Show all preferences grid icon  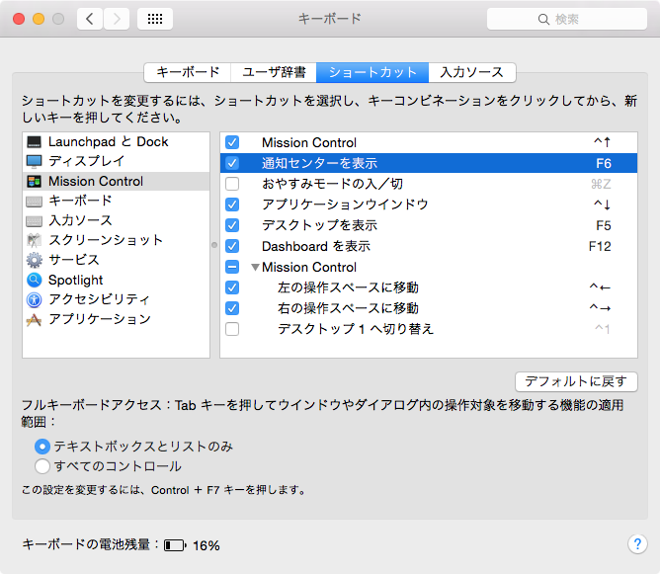click(x=155, y=19)
